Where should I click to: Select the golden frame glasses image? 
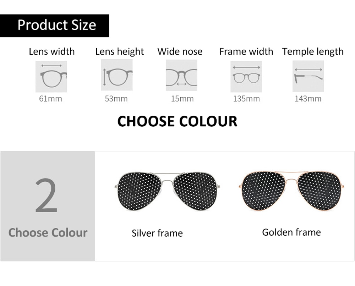tap(291, 191)
